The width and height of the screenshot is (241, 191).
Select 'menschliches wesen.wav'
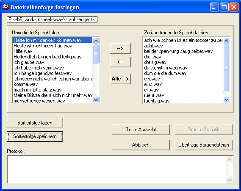pyautogui.click(x=53, y=101)
